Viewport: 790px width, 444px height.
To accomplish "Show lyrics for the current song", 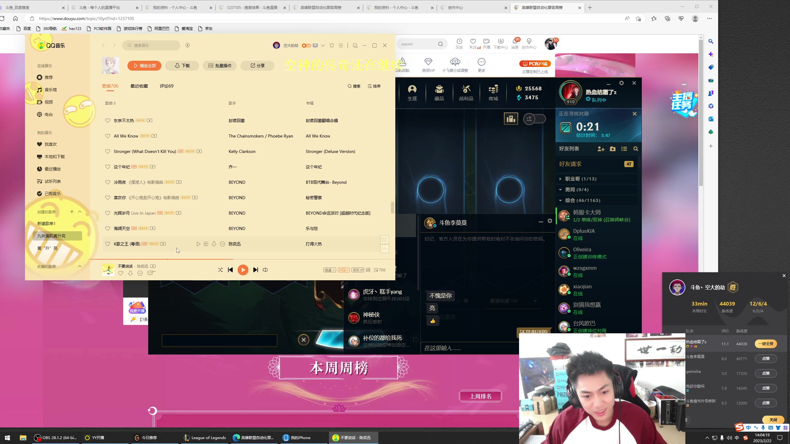I will [x=368, y=270].
